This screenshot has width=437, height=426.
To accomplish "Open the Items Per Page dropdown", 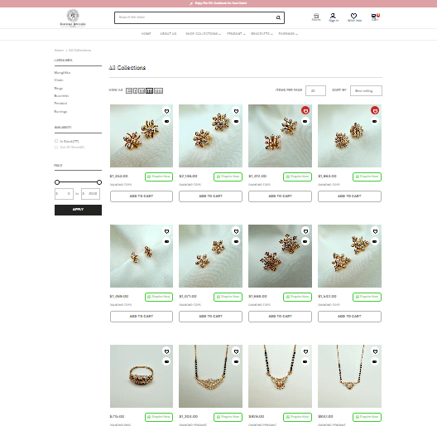I will tap(315, 90).
